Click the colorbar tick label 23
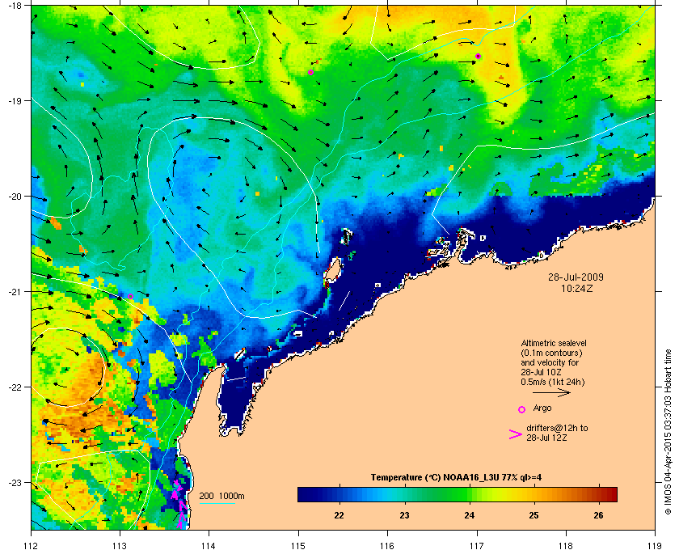Viewport: 679px width, 550px height. (404, 515)
